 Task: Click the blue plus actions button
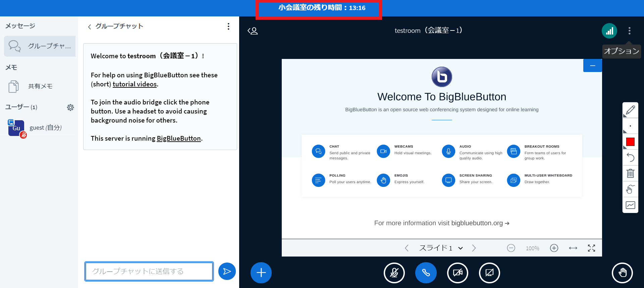tap(261, 273)
